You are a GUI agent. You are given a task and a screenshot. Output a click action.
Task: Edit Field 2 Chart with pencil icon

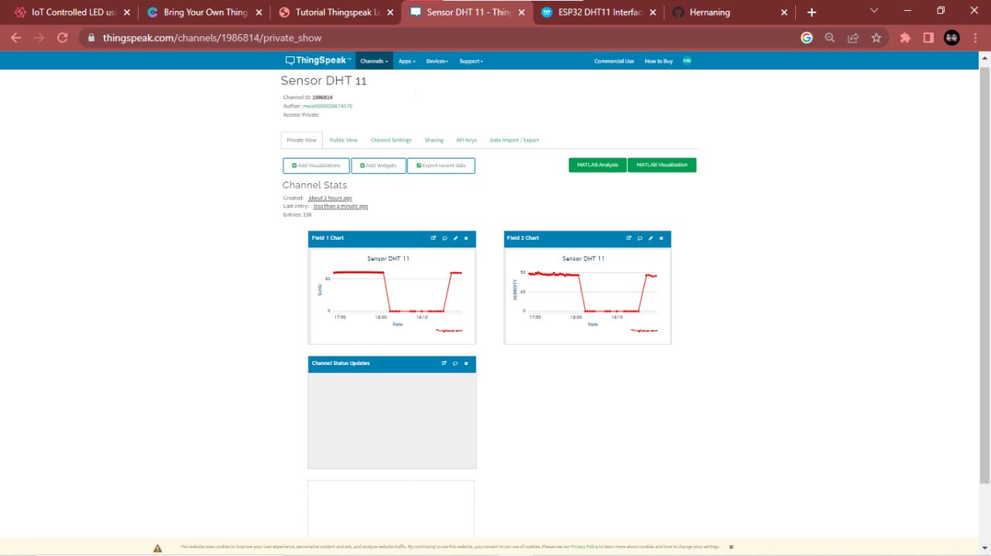pyautogui.click(x=650, y=238)
